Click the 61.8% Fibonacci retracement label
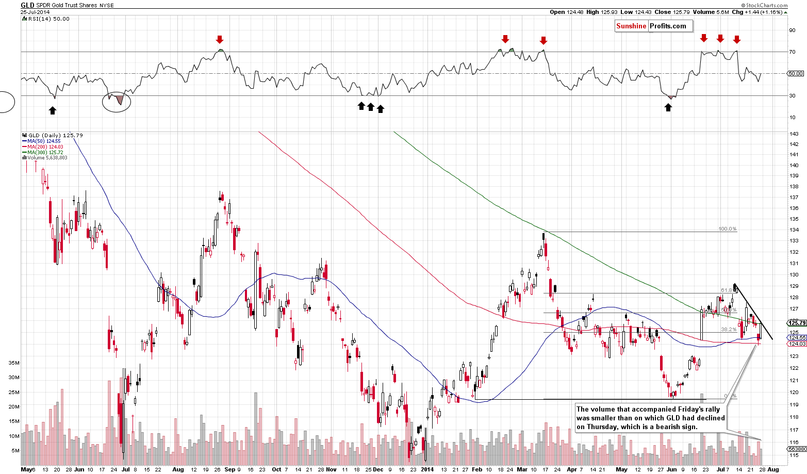Screen dimensions: 807x474 728,290
